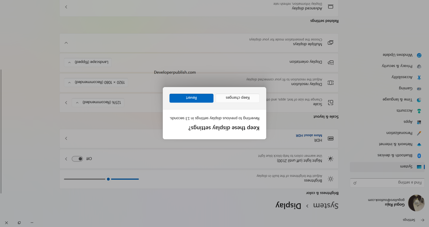The image size is (429, 227).
Task: Click the Settings window scrollbar
Action: click(x=1, y=131)
